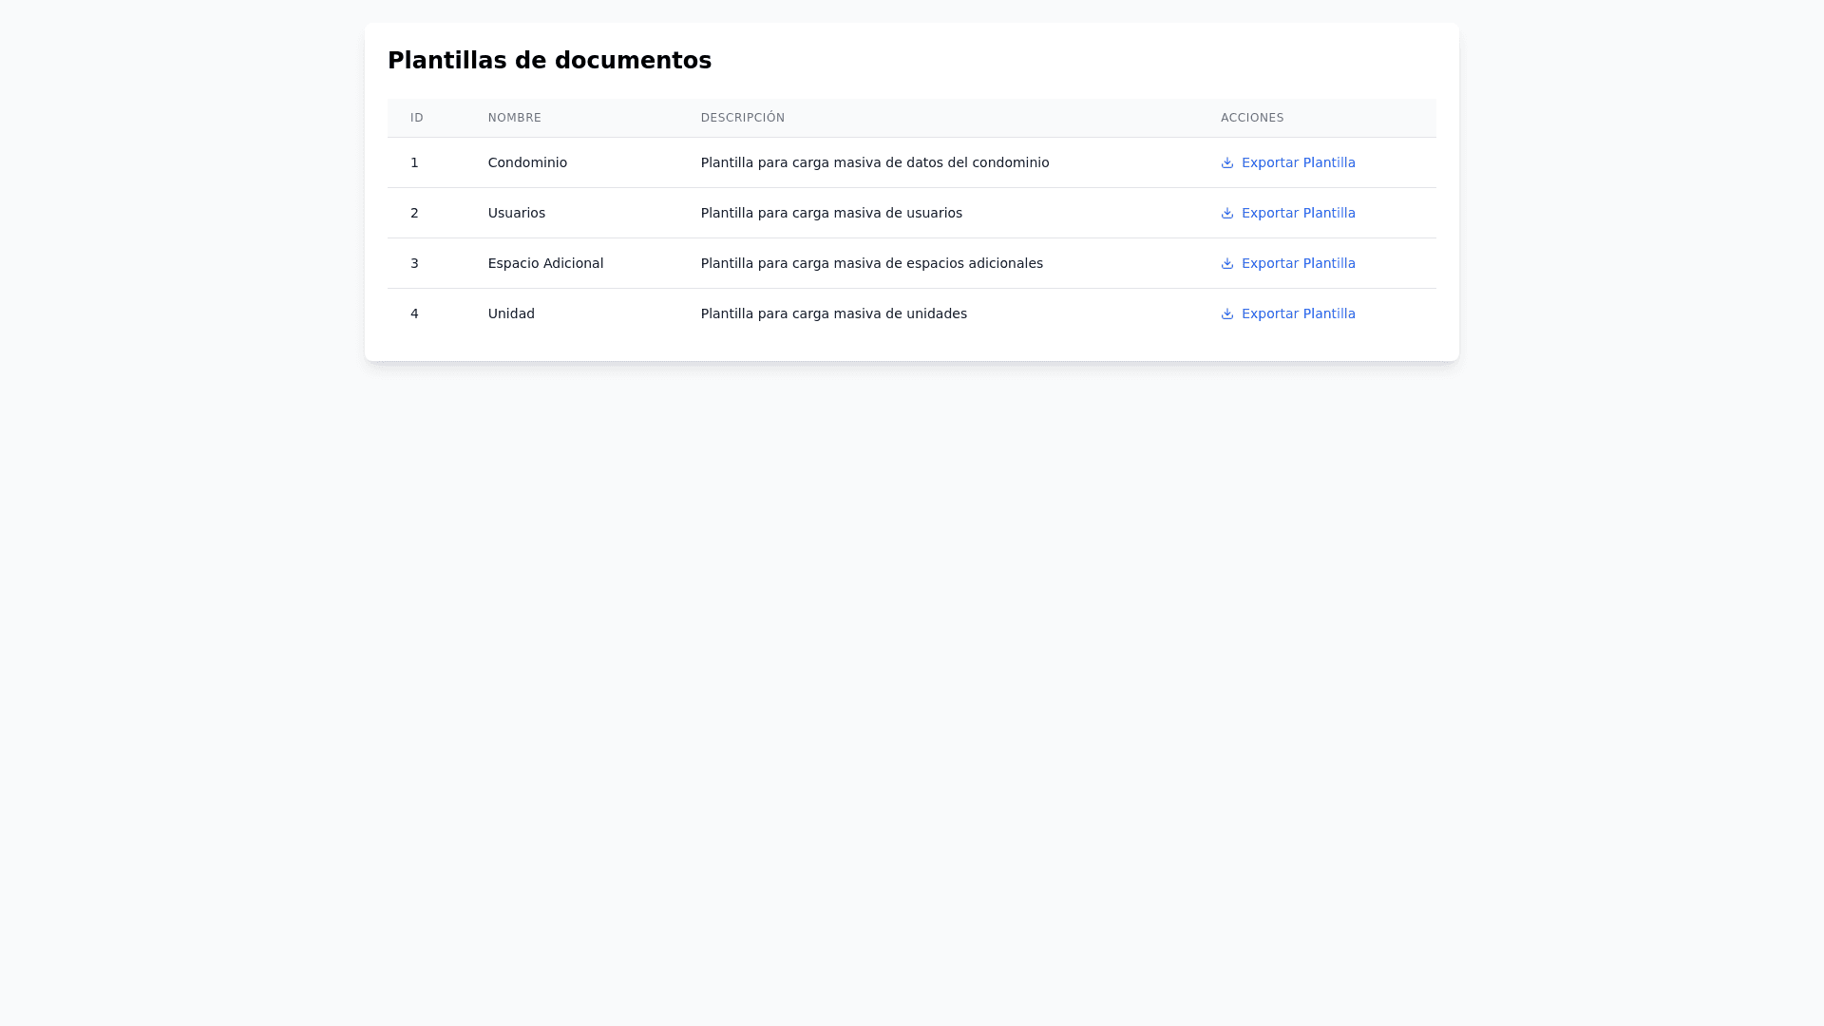Select the Unidad name cell
1824x1026 pixels.
511,313
